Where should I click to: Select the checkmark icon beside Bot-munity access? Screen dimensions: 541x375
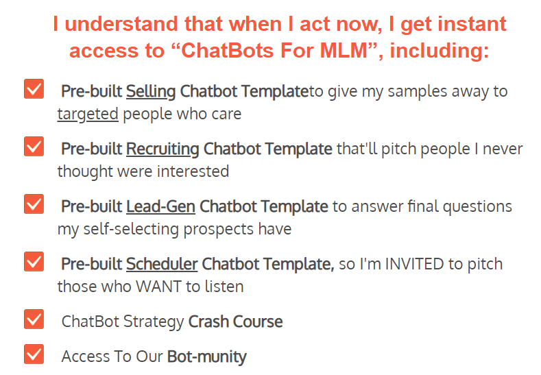tap(34, 354)
